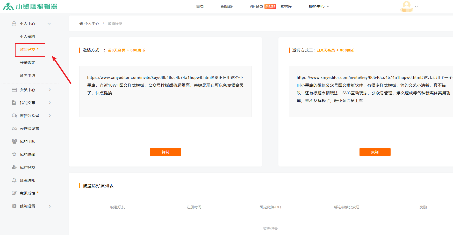The height and width of the screenshot is (235, 453).
Task: Go to 首页 in top navigation
Action: click(200, 6)
